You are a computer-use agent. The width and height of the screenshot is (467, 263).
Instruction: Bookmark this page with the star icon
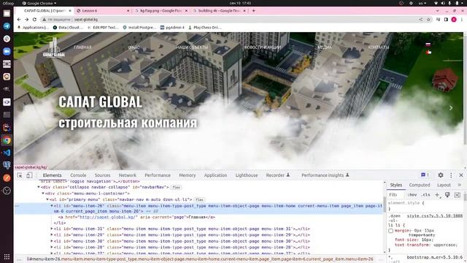click(428, 20)
